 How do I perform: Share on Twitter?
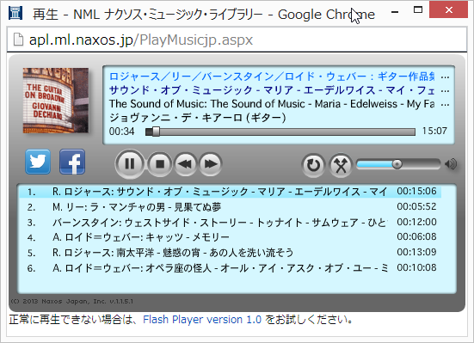(38, 162)
